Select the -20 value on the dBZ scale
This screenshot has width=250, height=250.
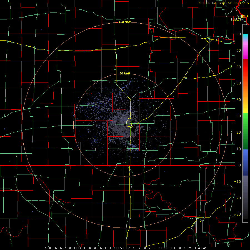coord(237,198)
